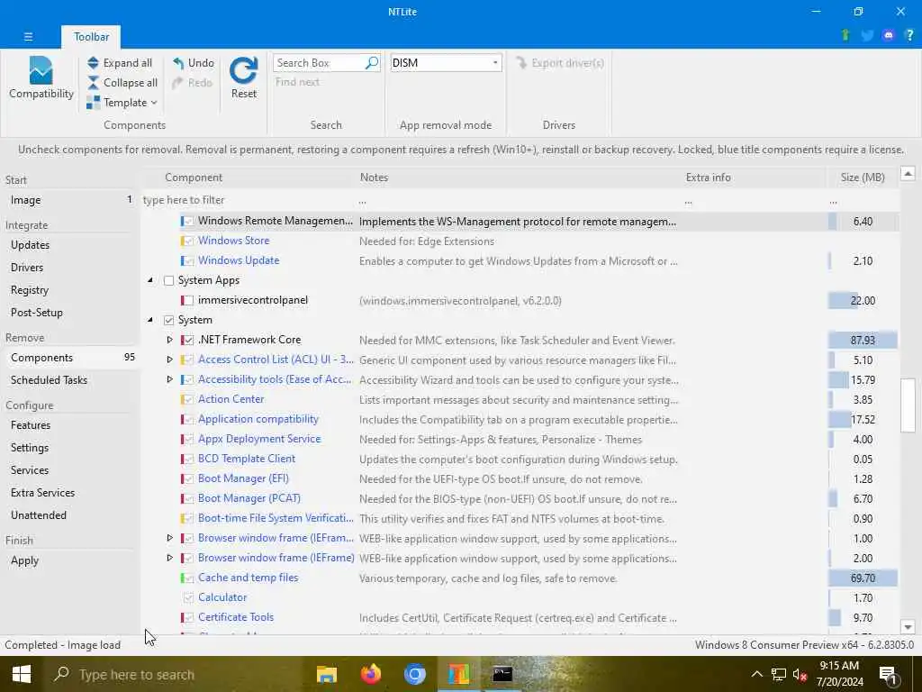This screenshot has width=922, height=692.
Task: Expand the Browser window frame (IEFrame) node
Action: (170, 558)
